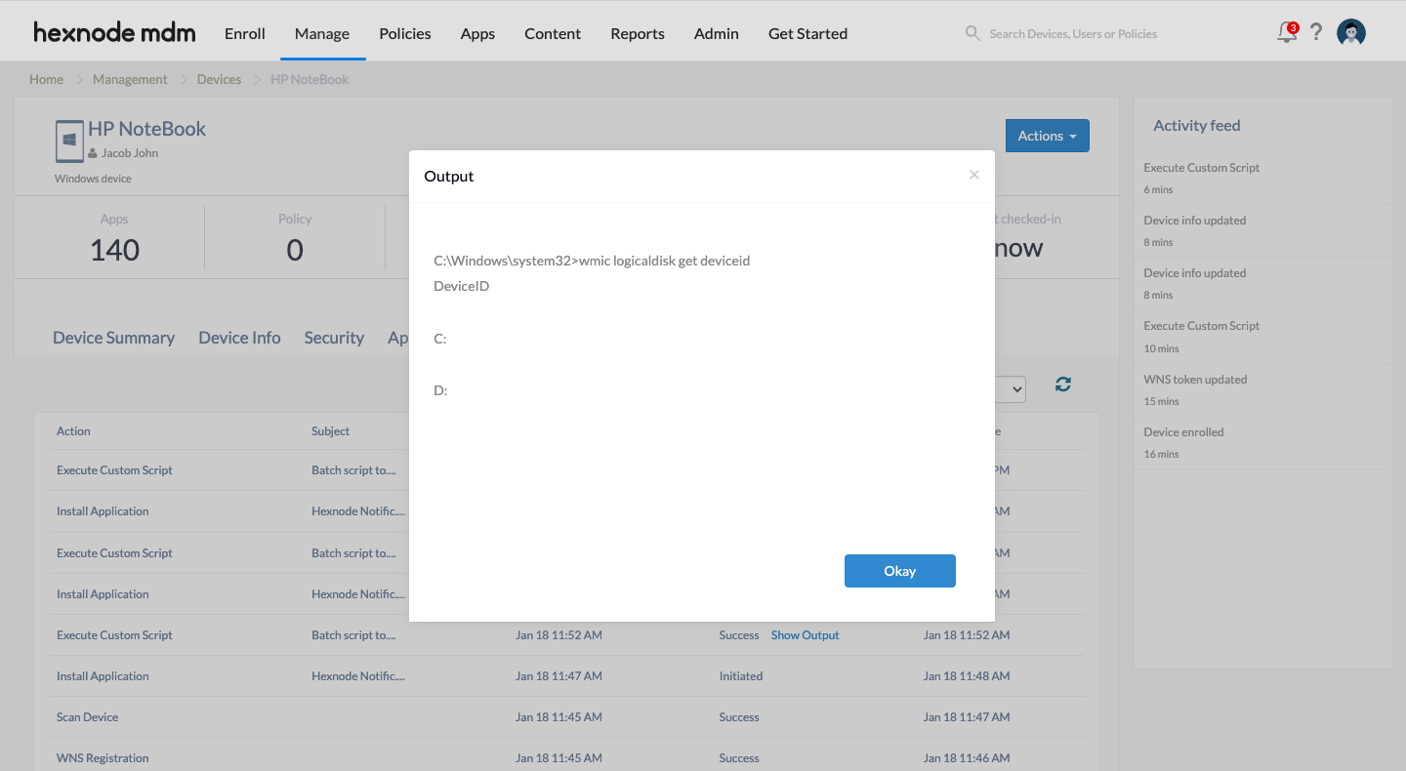Open the Apps menu
Image resolution: width=1406 pixels, height=771 pixels.
pyautogui.click(x=477, y=33)
